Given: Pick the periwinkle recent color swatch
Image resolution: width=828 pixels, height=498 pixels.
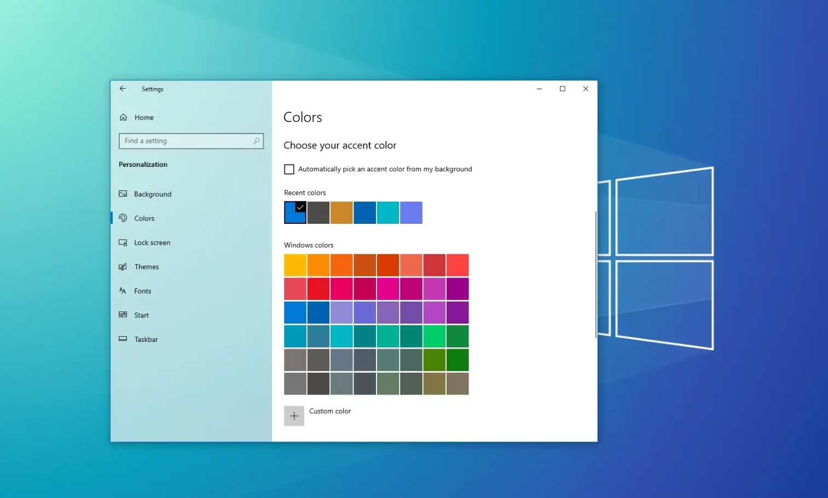Looking at the screenshot, I should pos(411,212).
